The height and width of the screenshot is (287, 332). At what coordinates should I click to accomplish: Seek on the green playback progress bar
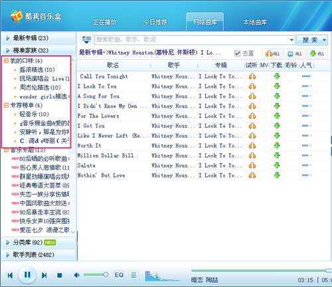(x=261, y=270)
